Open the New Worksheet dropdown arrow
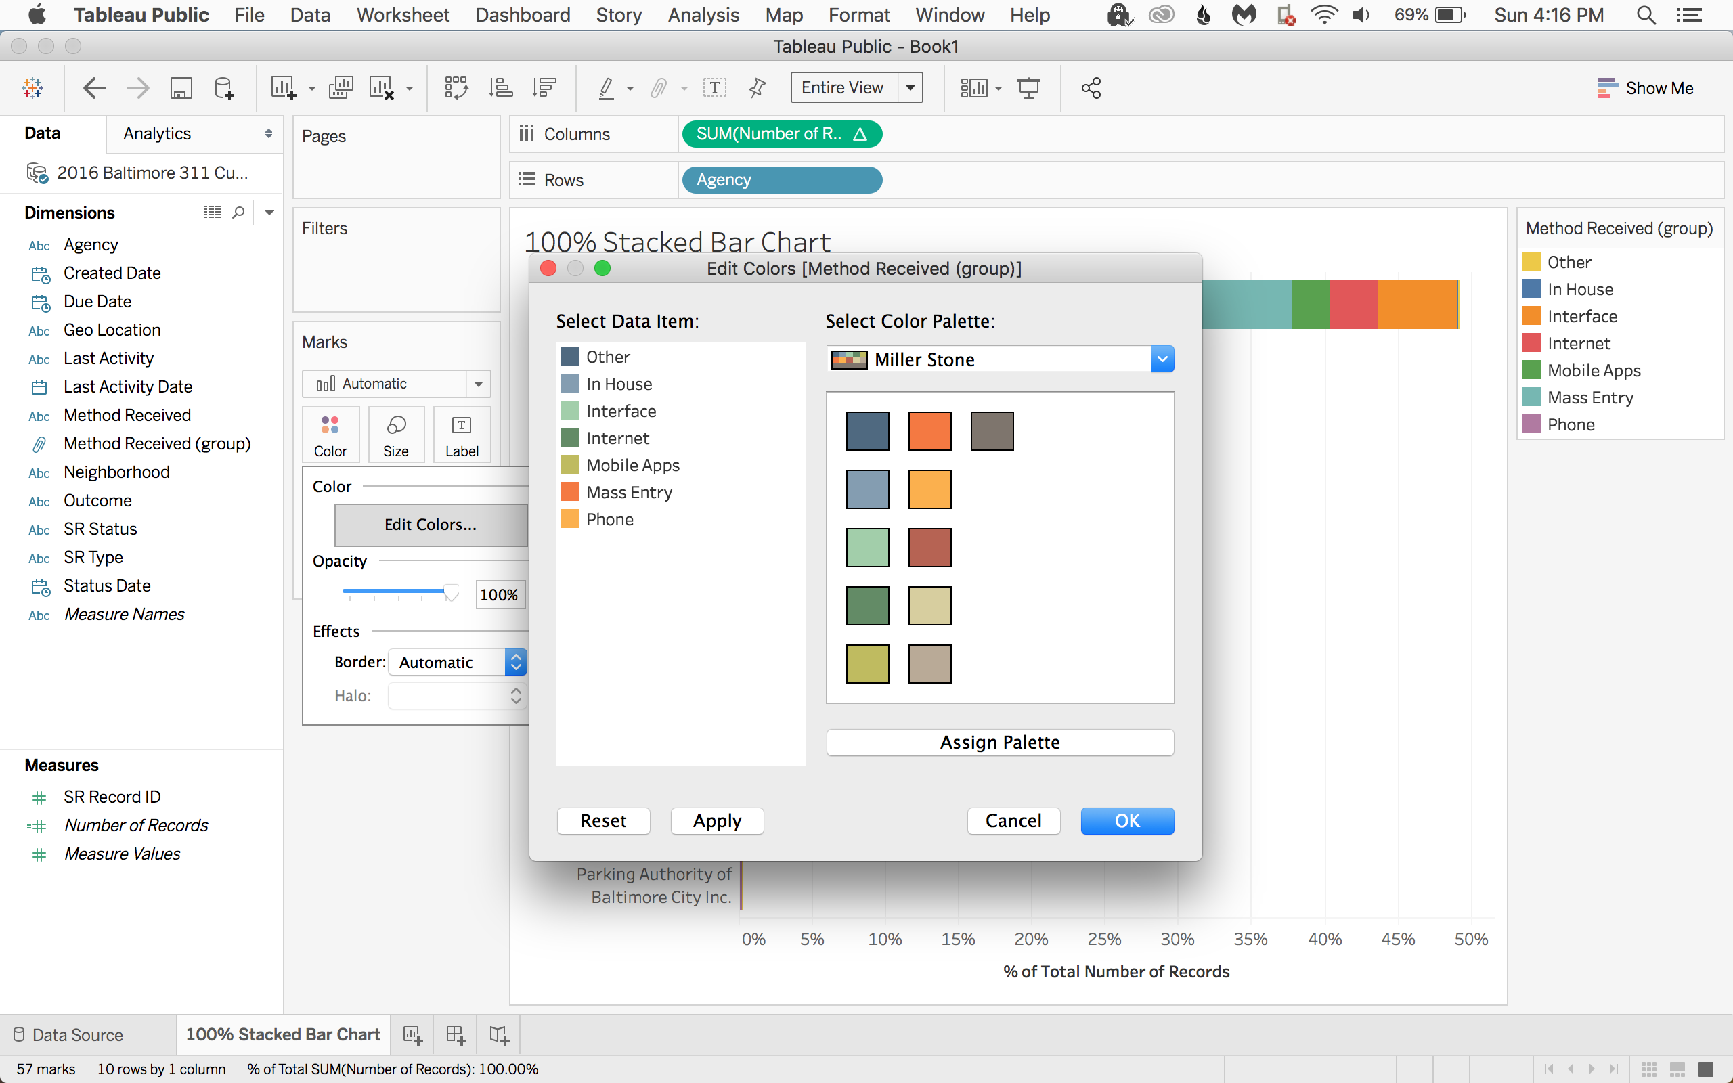The image size is (1733, 1083). 311,89
